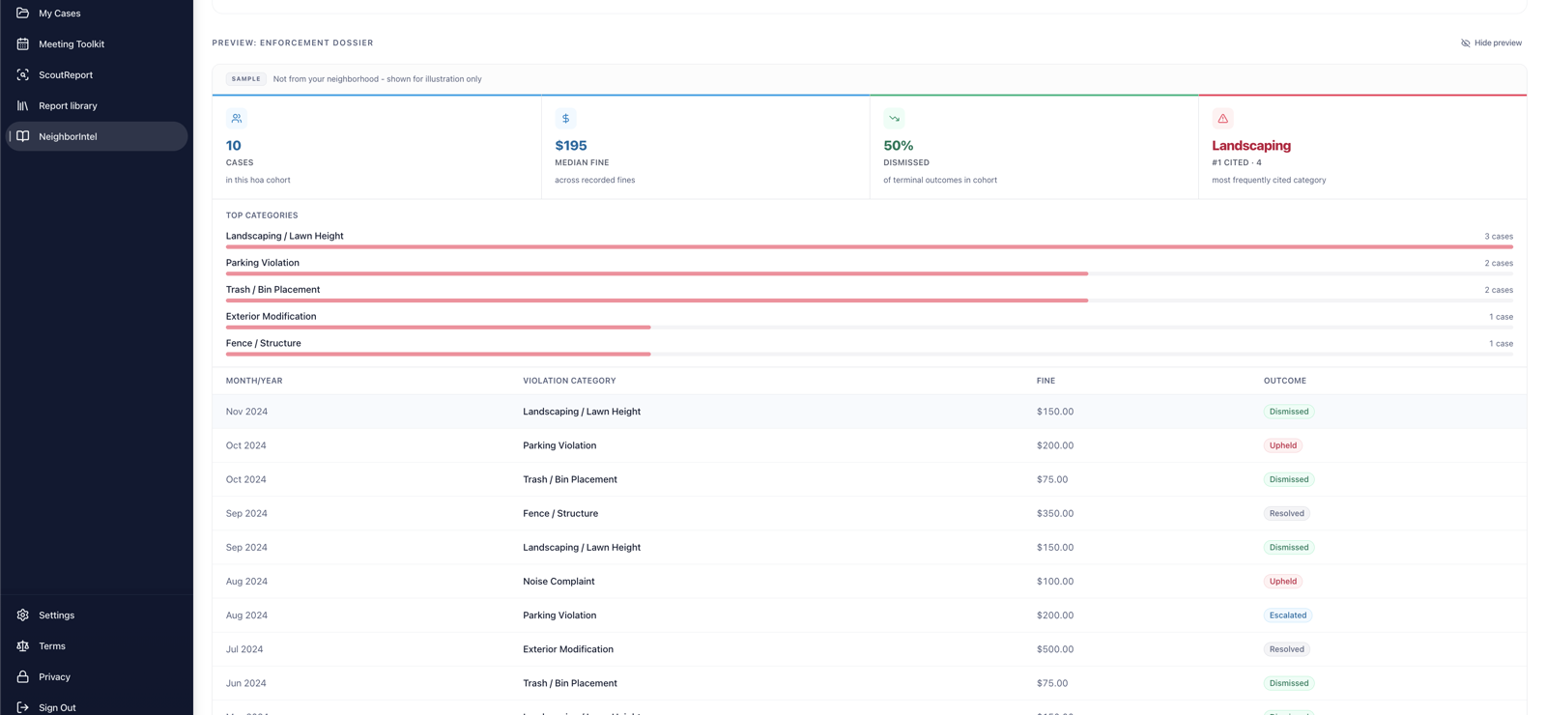Click the warning triangle on Landscaping card
Screen dimensions: 1546x715
(1222, 119)
